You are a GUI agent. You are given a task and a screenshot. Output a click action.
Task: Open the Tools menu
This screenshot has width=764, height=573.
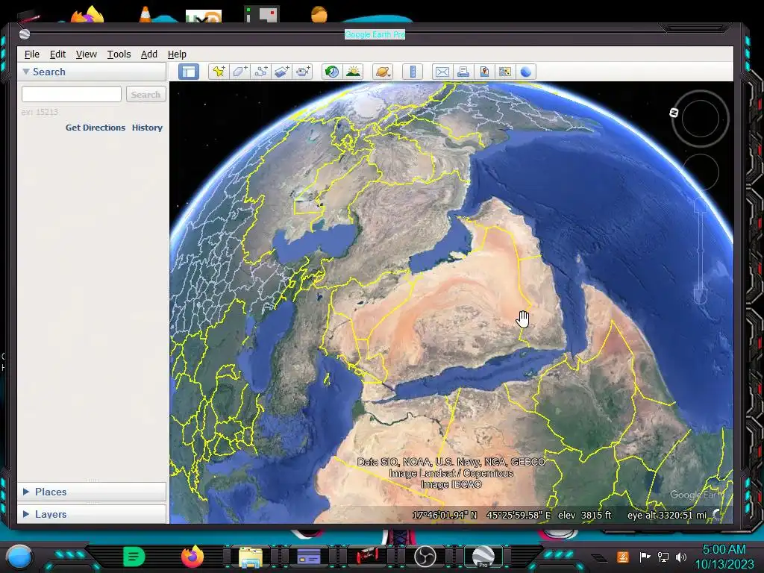click(x=119, y=54)
